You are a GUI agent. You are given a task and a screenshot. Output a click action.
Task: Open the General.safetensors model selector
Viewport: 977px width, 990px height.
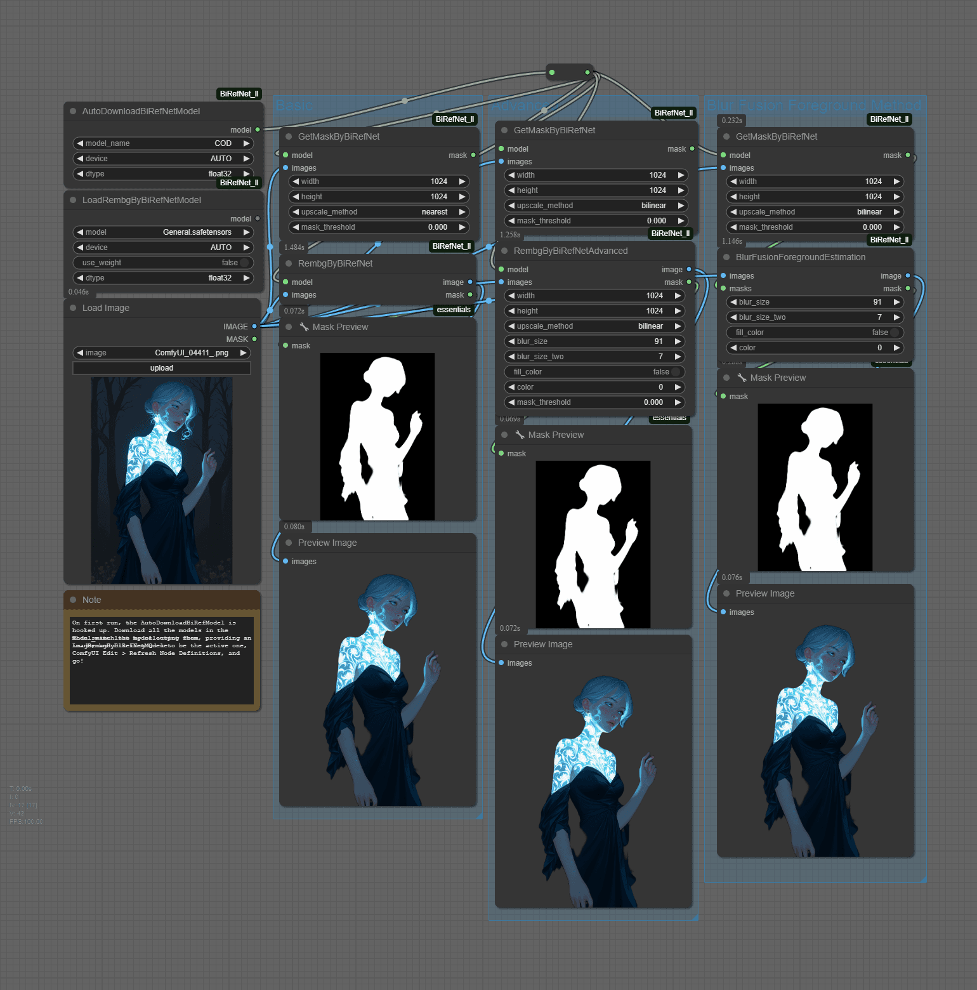pyautogui.click(x=163, y=232)
